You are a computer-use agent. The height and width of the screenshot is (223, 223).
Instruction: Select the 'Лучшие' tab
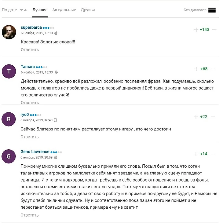[40, 10]
